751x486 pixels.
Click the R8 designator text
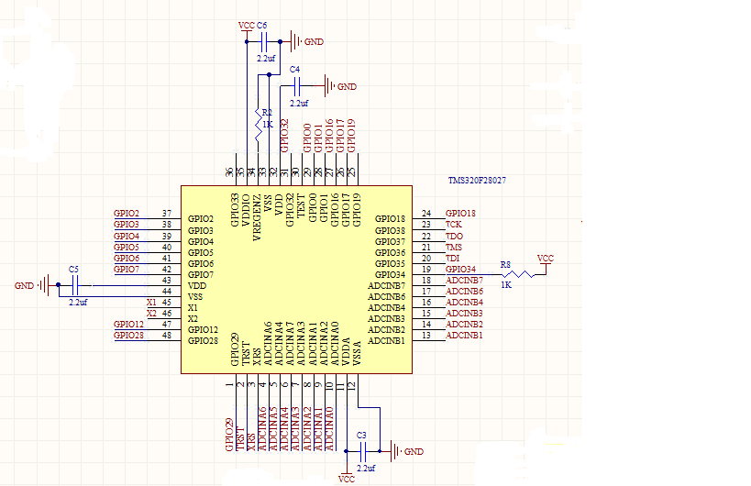[505, 265]
